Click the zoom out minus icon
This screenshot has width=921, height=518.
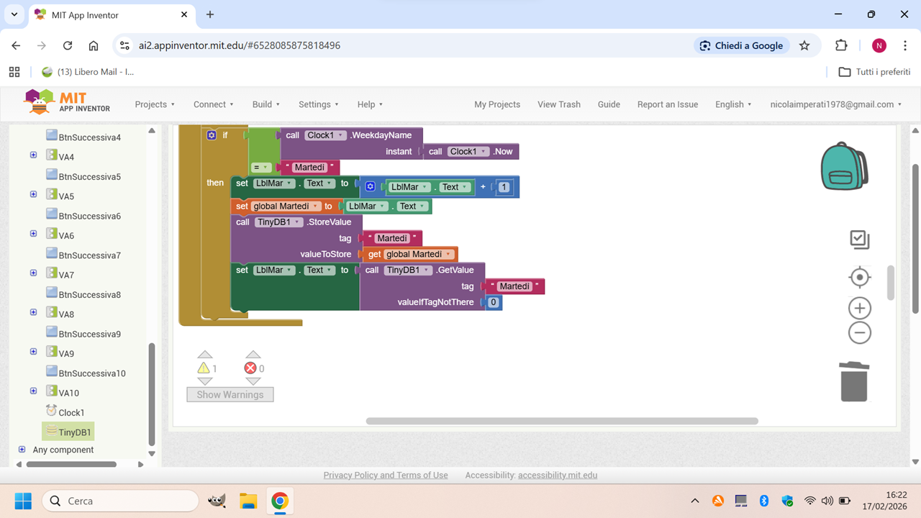859,333
